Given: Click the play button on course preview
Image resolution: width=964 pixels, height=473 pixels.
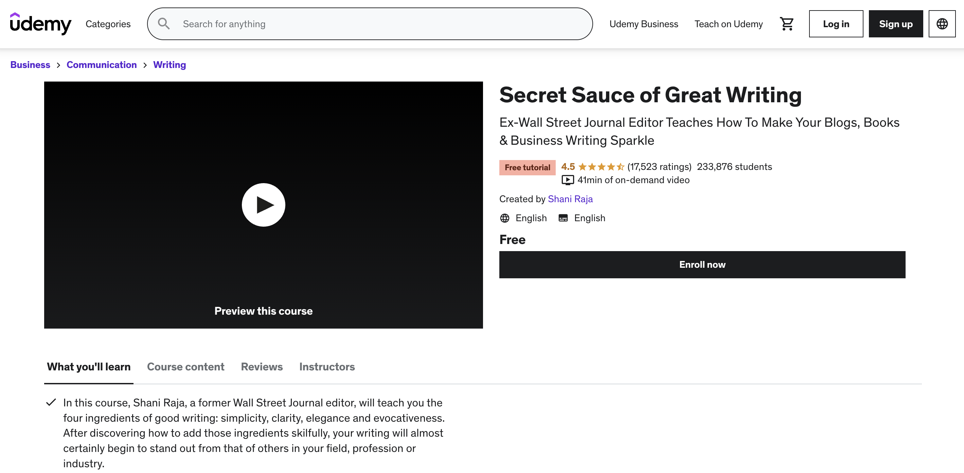Looking at the screenshot, I should pos(264,205).
